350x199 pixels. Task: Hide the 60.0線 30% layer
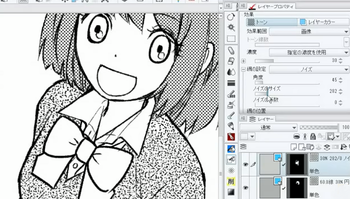click(245, 187)
